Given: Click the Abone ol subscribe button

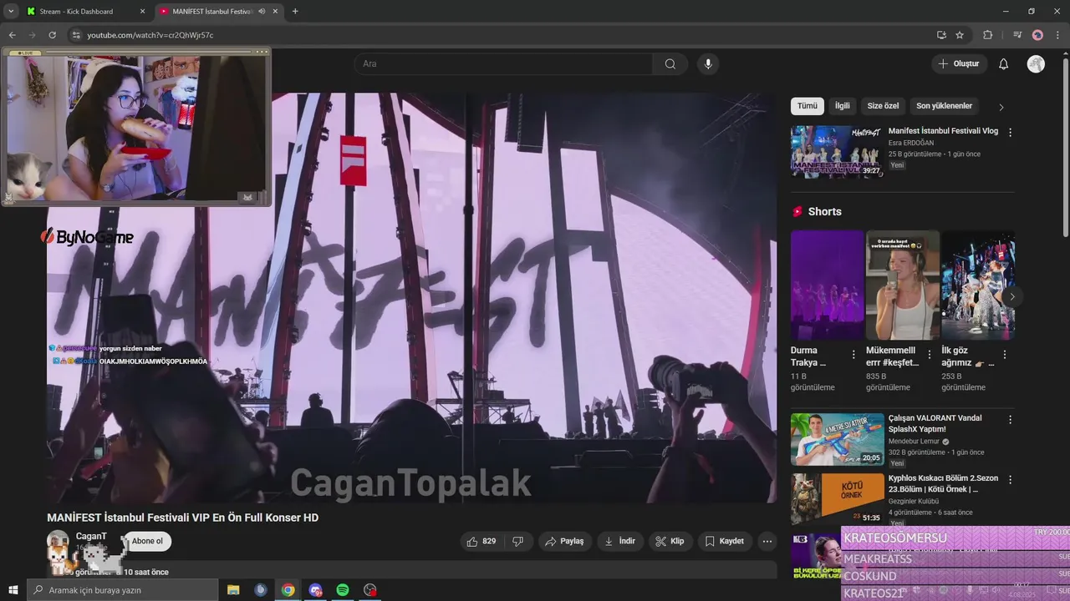Looking at the screenshot, I should coord(147,541).
